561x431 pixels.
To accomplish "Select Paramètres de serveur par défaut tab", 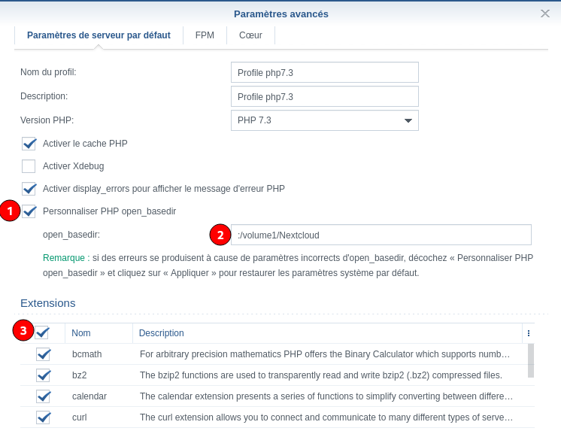I will click(x=99, y=35).
